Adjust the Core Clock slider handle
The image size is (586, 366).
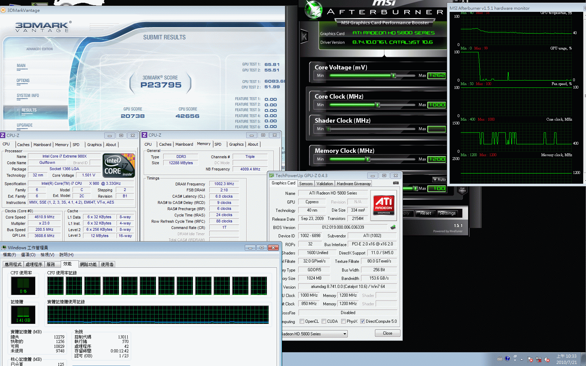coord(377,105)
